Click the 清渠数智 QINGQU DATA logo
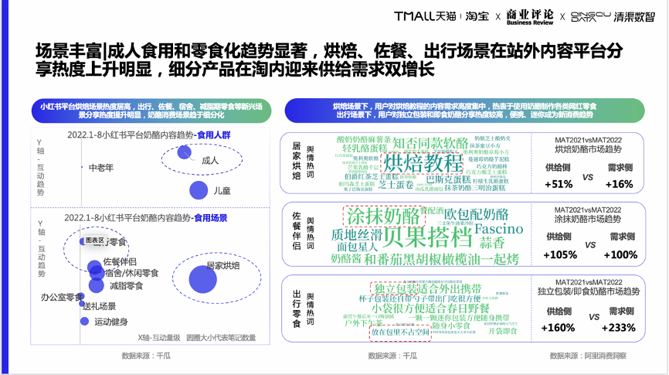Image resolution: width=669 pixels, height=375 pixels. tap(613, 17)
